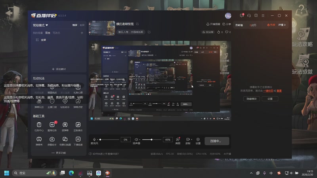This screenshot has height=178, width=317.
Task: Click the stream cover thumbnail
Action: [x=102, y=28]
